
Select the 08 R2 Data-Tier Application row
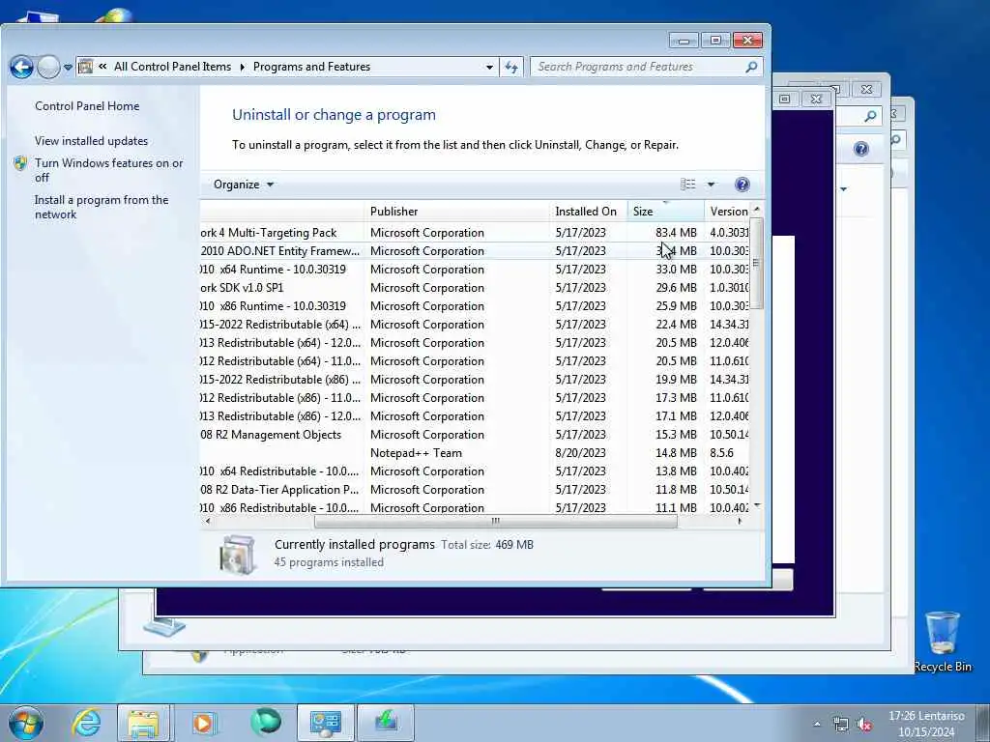click(476, 490)
